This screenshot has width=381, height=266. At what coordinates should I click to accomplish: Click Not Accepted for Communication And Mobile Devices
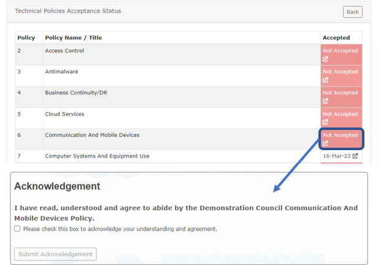[340, 135]
